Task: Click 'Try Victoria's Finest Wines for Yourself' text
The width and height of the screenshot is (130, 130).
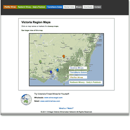Action: 52,94
